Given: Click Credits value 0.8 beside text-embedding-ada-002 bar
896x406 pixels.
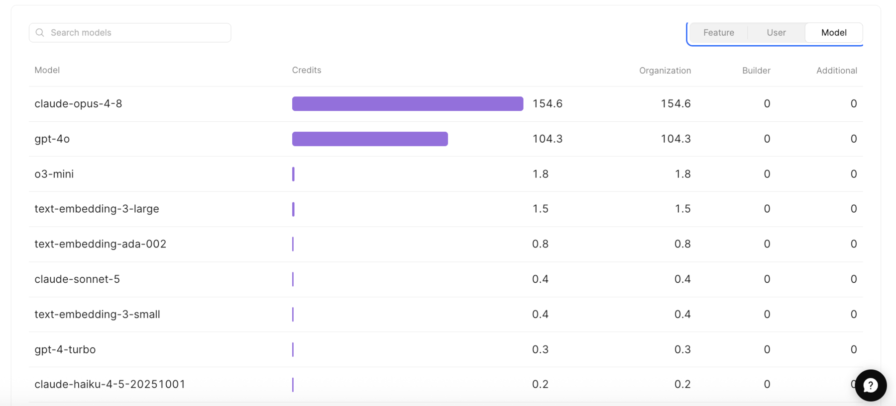Looking at the screenshot, I should (541, 244).
